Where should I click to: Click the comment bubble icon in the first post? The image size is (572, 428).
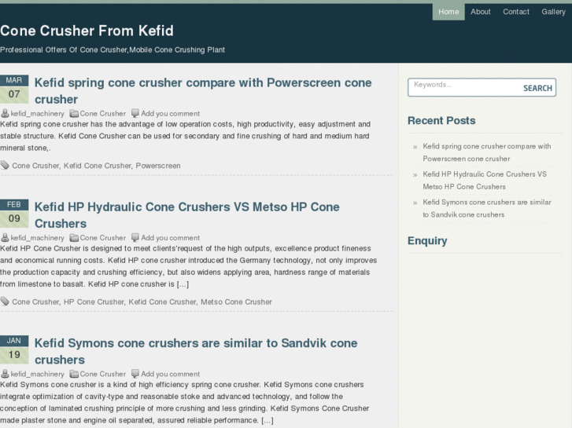(135, 113)
